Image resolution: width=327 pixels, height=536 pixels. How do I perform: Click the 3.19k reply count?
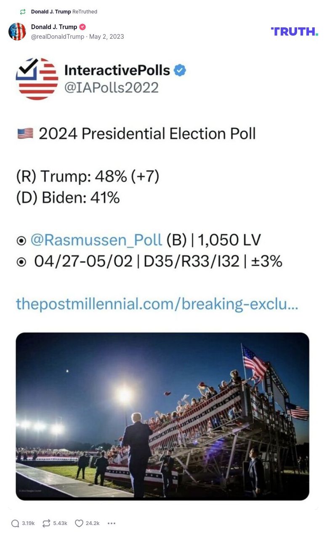pyautogui.click(x=27, y=523)
